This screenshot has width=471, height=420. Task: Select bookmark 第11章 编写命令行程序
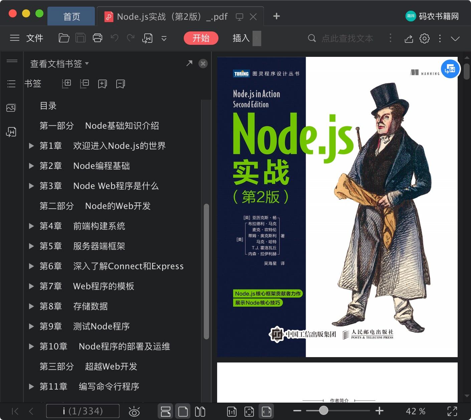click(x=89, y=387)
